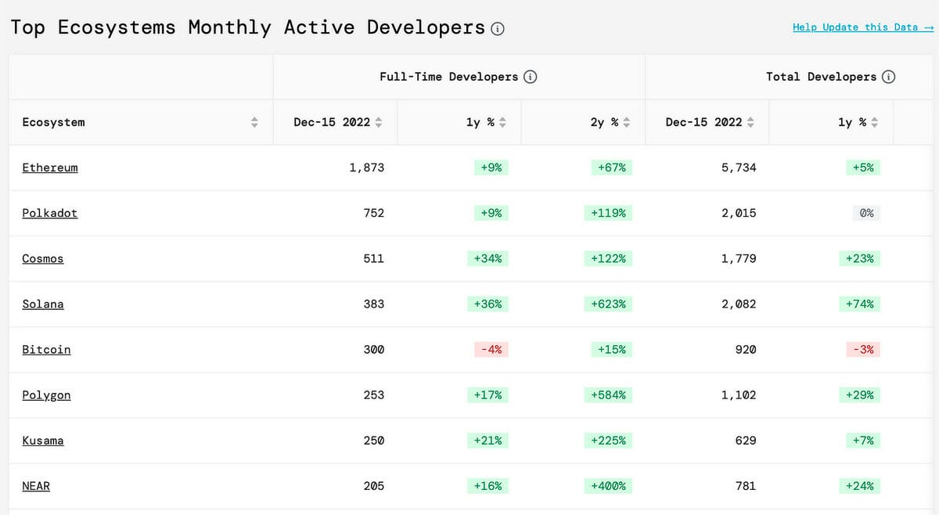The image size is (939, 515).
Task: Open the Solana ecosystem link
Action: (x=43, y=304)
